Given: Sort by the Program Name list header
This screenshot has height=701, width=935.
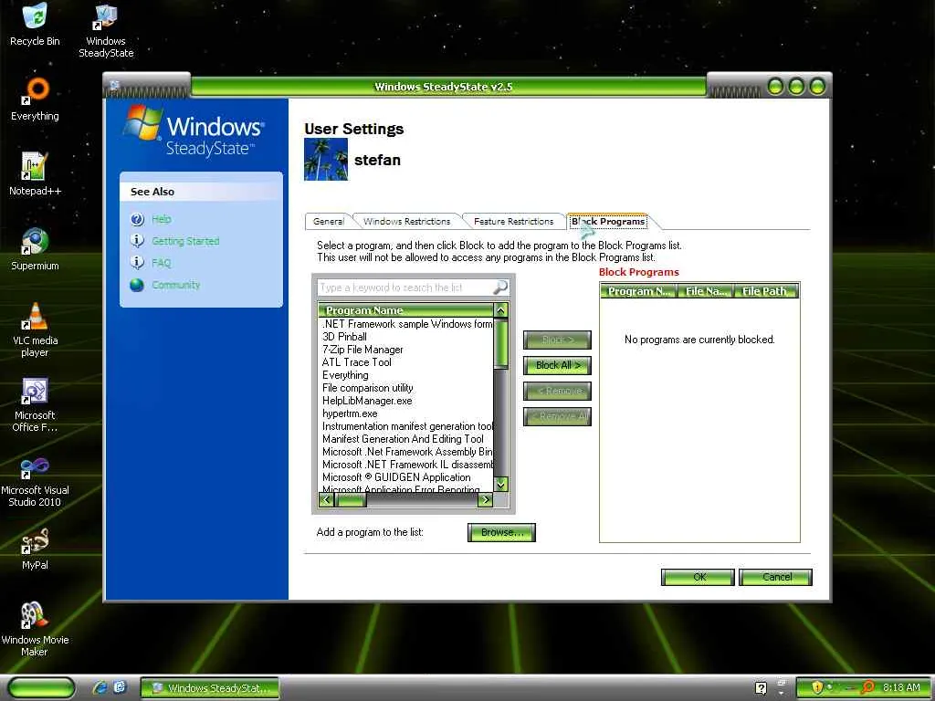Looking at the screenshot, I should 405,310.
